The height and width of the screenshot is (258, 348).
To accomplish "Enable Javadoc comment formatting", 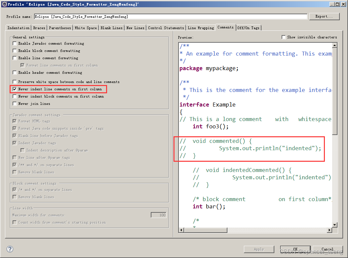I will click(15, 43).
